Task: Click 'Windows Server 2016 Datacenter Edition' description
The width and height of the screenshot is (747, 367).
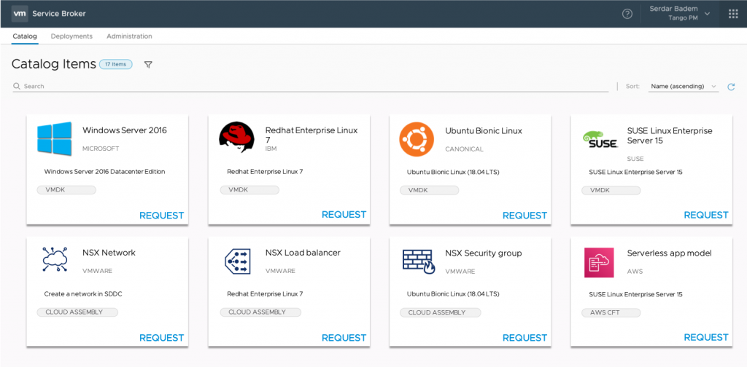Action: click(105, 172)
